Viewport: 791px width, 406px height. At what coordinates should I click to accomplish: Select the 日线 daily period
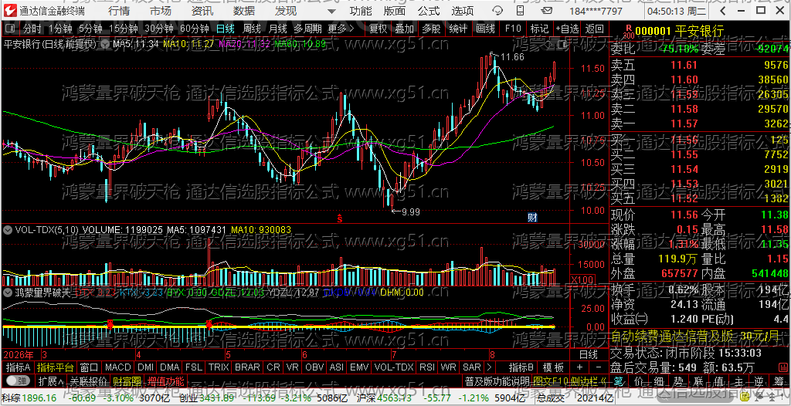coord(225,29)
